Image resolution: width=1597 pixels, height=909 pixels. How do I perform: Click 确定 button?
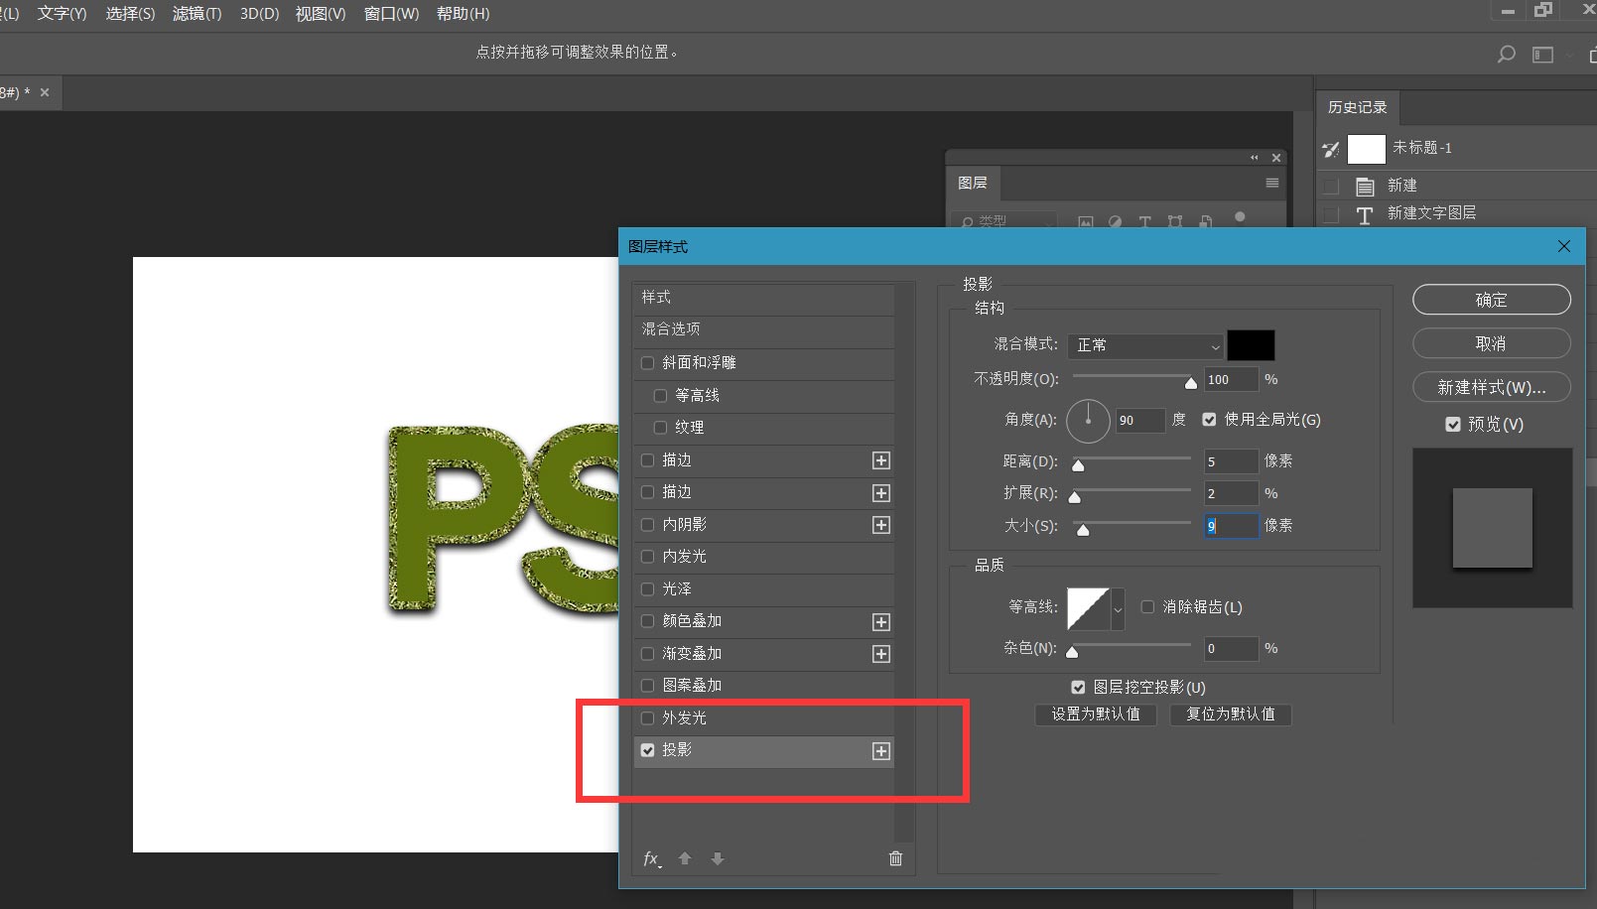tap(1491, 300)
